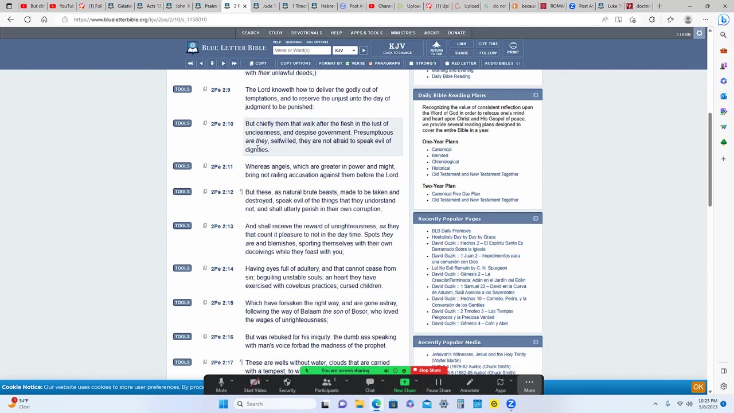Expand Apps options arrow in Zoom
This screenshot has height=413, width=734.
512,381
